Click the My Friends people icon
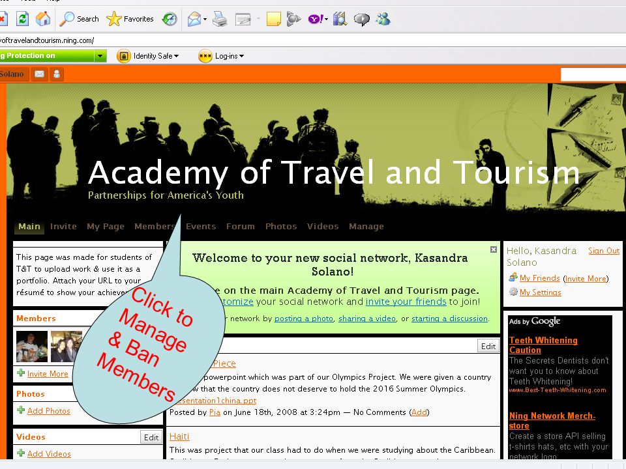Viewport: 626px width, 469px height. (513, 277)
